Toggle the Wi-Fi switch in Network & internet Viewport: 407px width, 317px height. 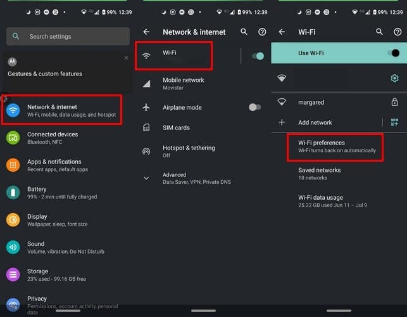[258, 56]
